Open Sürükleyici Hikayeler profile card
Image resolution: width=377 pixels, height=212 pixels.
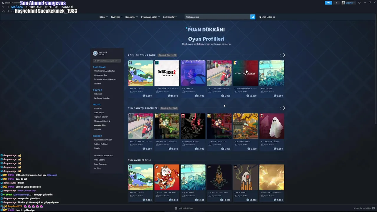[272, 183]
